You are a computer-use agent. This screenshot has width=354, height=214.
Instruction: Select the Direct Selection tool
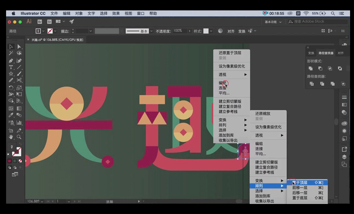point(19,47)
